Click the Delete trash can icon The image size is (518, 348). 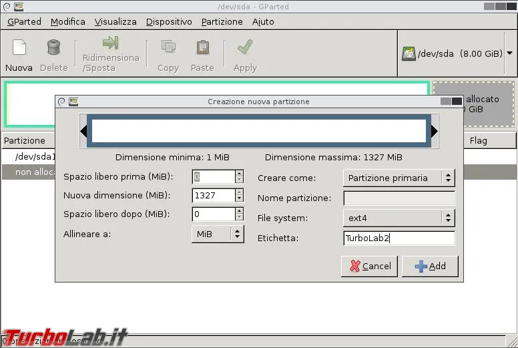53,47
